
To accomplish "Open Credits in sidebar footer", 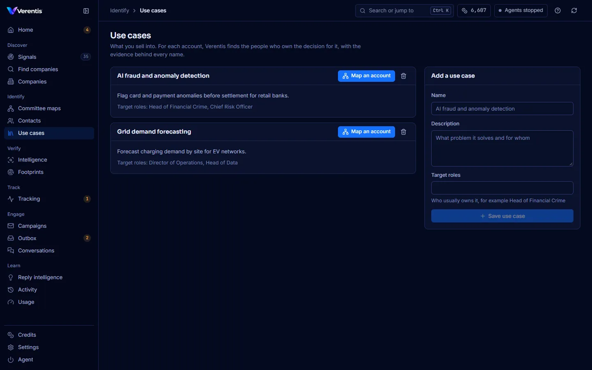I will pyautogui.click(x=49, y=335).
